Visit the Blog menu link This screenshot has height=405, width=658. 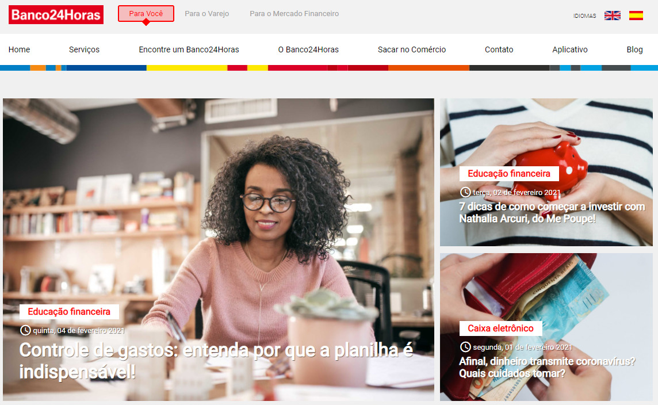point(634,49)
